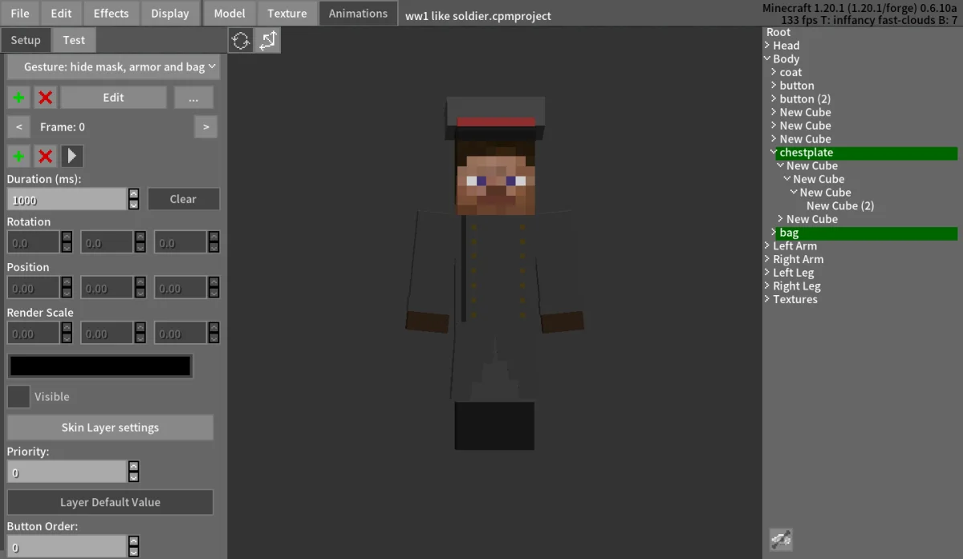Switch to the Model tab

pos(230,14)
